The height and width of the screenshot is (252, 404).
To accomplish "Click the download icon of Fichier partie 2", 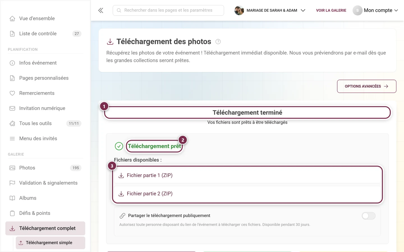I will click(121, 194).
